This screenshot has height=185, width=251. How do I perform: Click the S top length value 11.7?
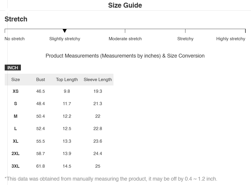(67, 104)
